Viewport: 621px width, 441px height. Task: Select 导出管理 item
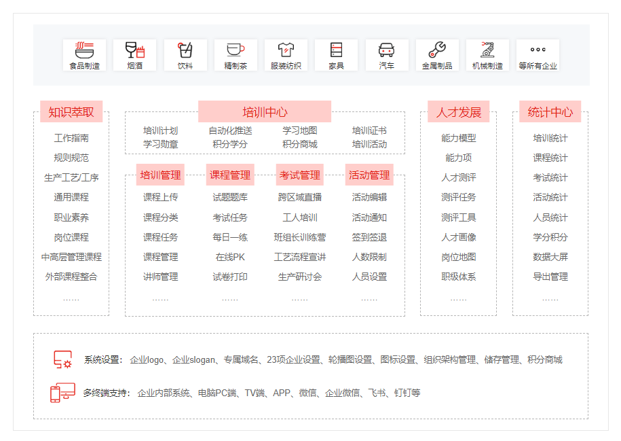point(550,277)
